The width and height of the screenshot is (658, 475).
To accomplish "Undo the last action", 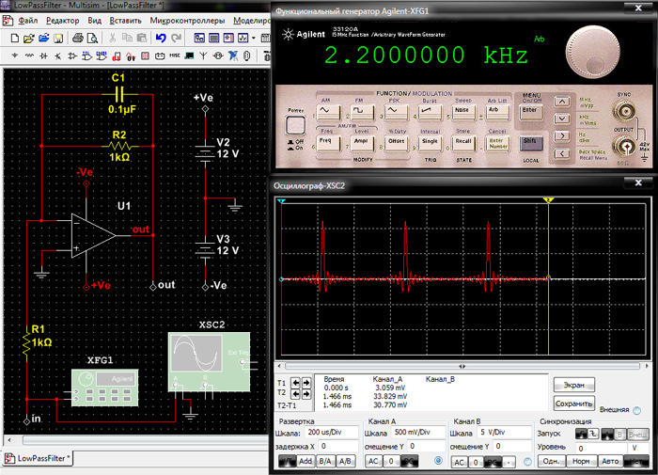I will pos(161,39).
